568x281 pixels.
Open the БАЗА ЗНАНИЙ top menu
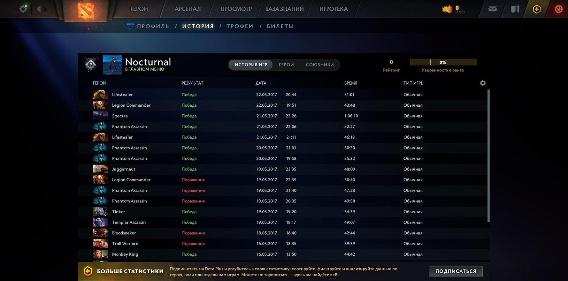click(284, 9)
